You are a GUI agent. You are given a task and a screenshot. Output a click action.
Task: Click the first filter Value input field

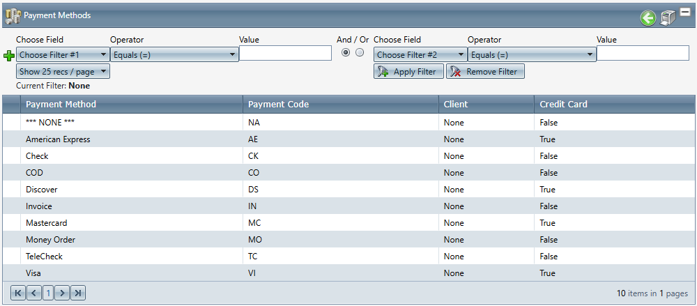285,54
